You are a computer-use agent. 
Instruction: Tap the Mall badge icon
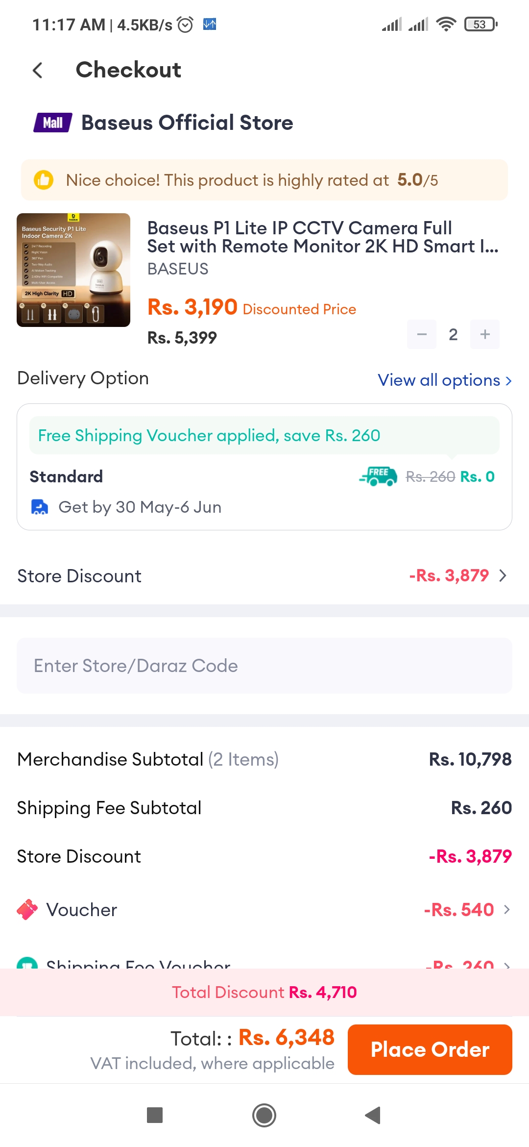tap(53, 123)
